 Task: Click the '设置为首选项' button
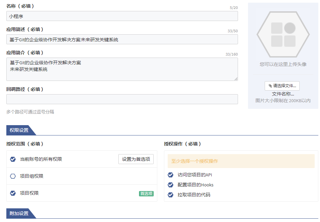click(x=136, y=159)
